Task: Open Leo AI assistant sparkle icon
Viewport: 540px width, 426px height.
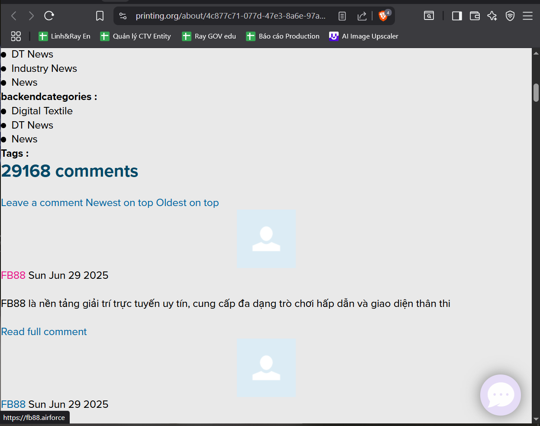Action: [492, 16]
